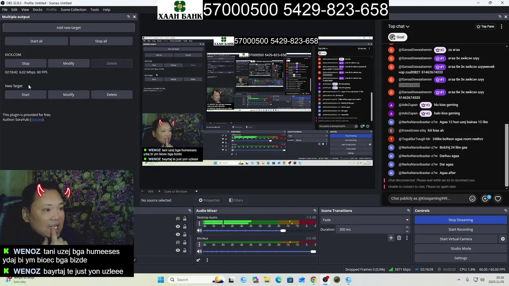
Task: Expand Top chat view selector
Action: coord(399,26)
